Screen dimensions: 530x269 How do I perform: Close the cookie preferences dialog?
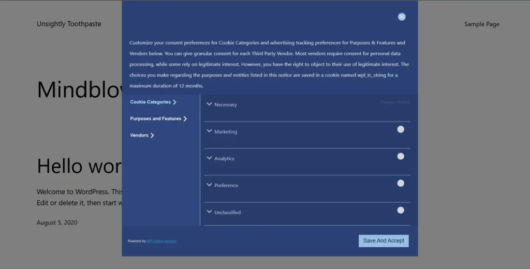coord(402,17)
